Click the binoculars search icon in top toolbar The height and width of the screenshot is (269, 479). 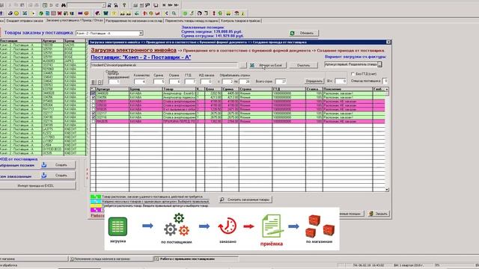click(64, 5)
